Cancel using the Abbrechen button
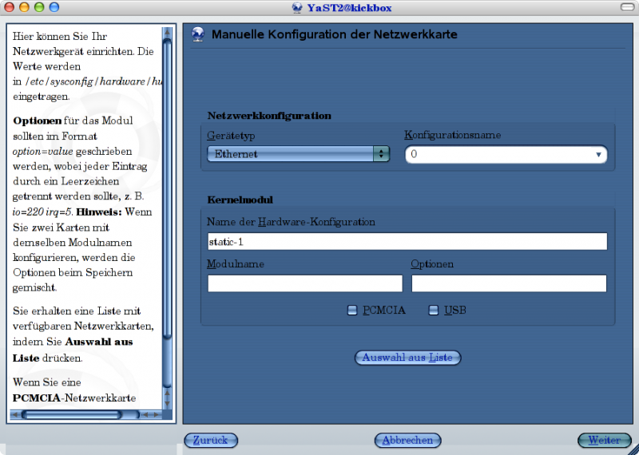The image size is (639, 455). tap(407, 440)
